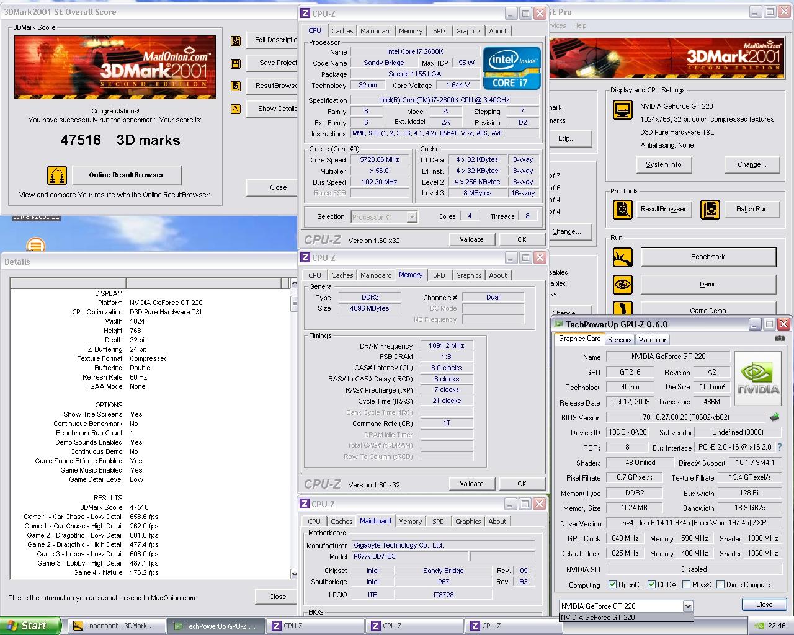Toggle the DirectCompute checkbox
The height and width of the screenshot is (635, 794).
pos(720,585)
